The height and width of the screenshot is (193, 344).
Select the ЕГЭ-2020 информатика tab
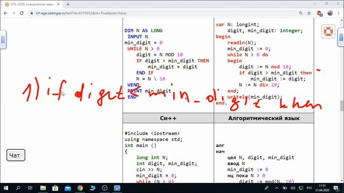tap(32, 4)
